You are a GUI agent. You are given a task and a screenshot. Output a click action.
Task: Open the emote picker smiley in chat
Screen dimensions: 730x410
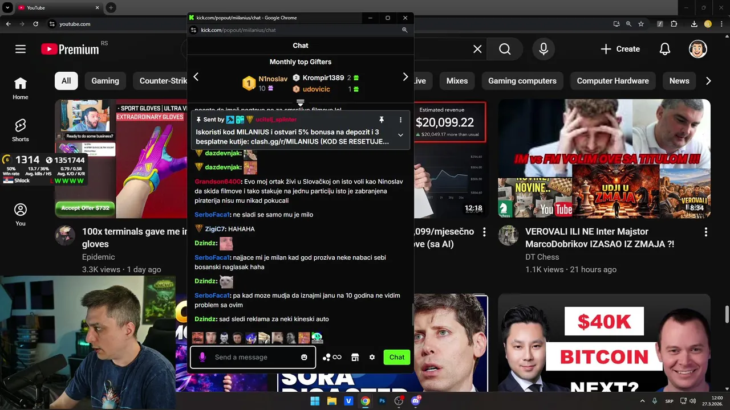point(304,357)
